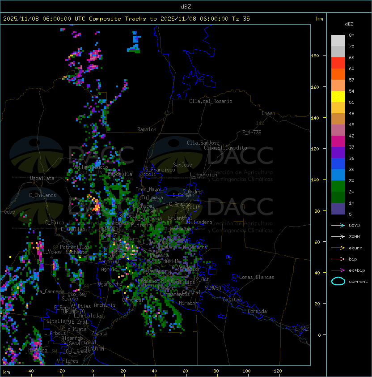Image resolution: width=372 pixels, height=377 pixels.
Task: Click the TUPUNGATO map label
Action: 73,311
